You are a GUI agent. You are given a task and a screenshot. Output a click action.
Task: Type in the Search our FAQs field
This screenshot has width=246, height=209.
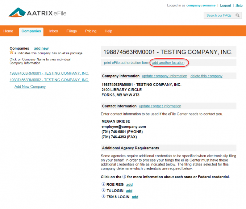point(219,16)
